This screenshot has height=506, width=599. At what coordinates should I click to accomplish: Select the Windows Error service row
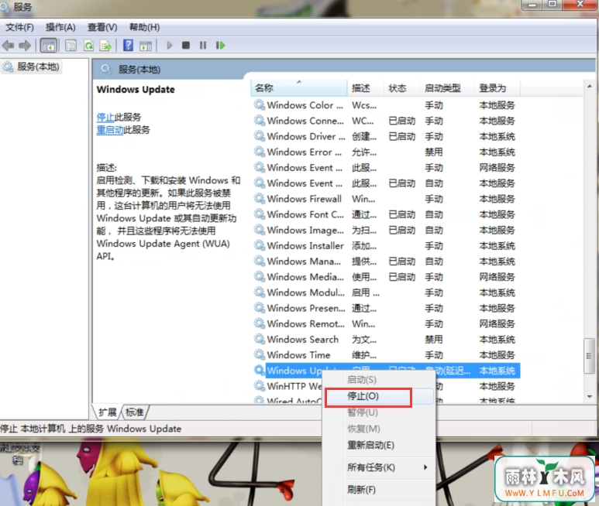[x=386, y=152]
